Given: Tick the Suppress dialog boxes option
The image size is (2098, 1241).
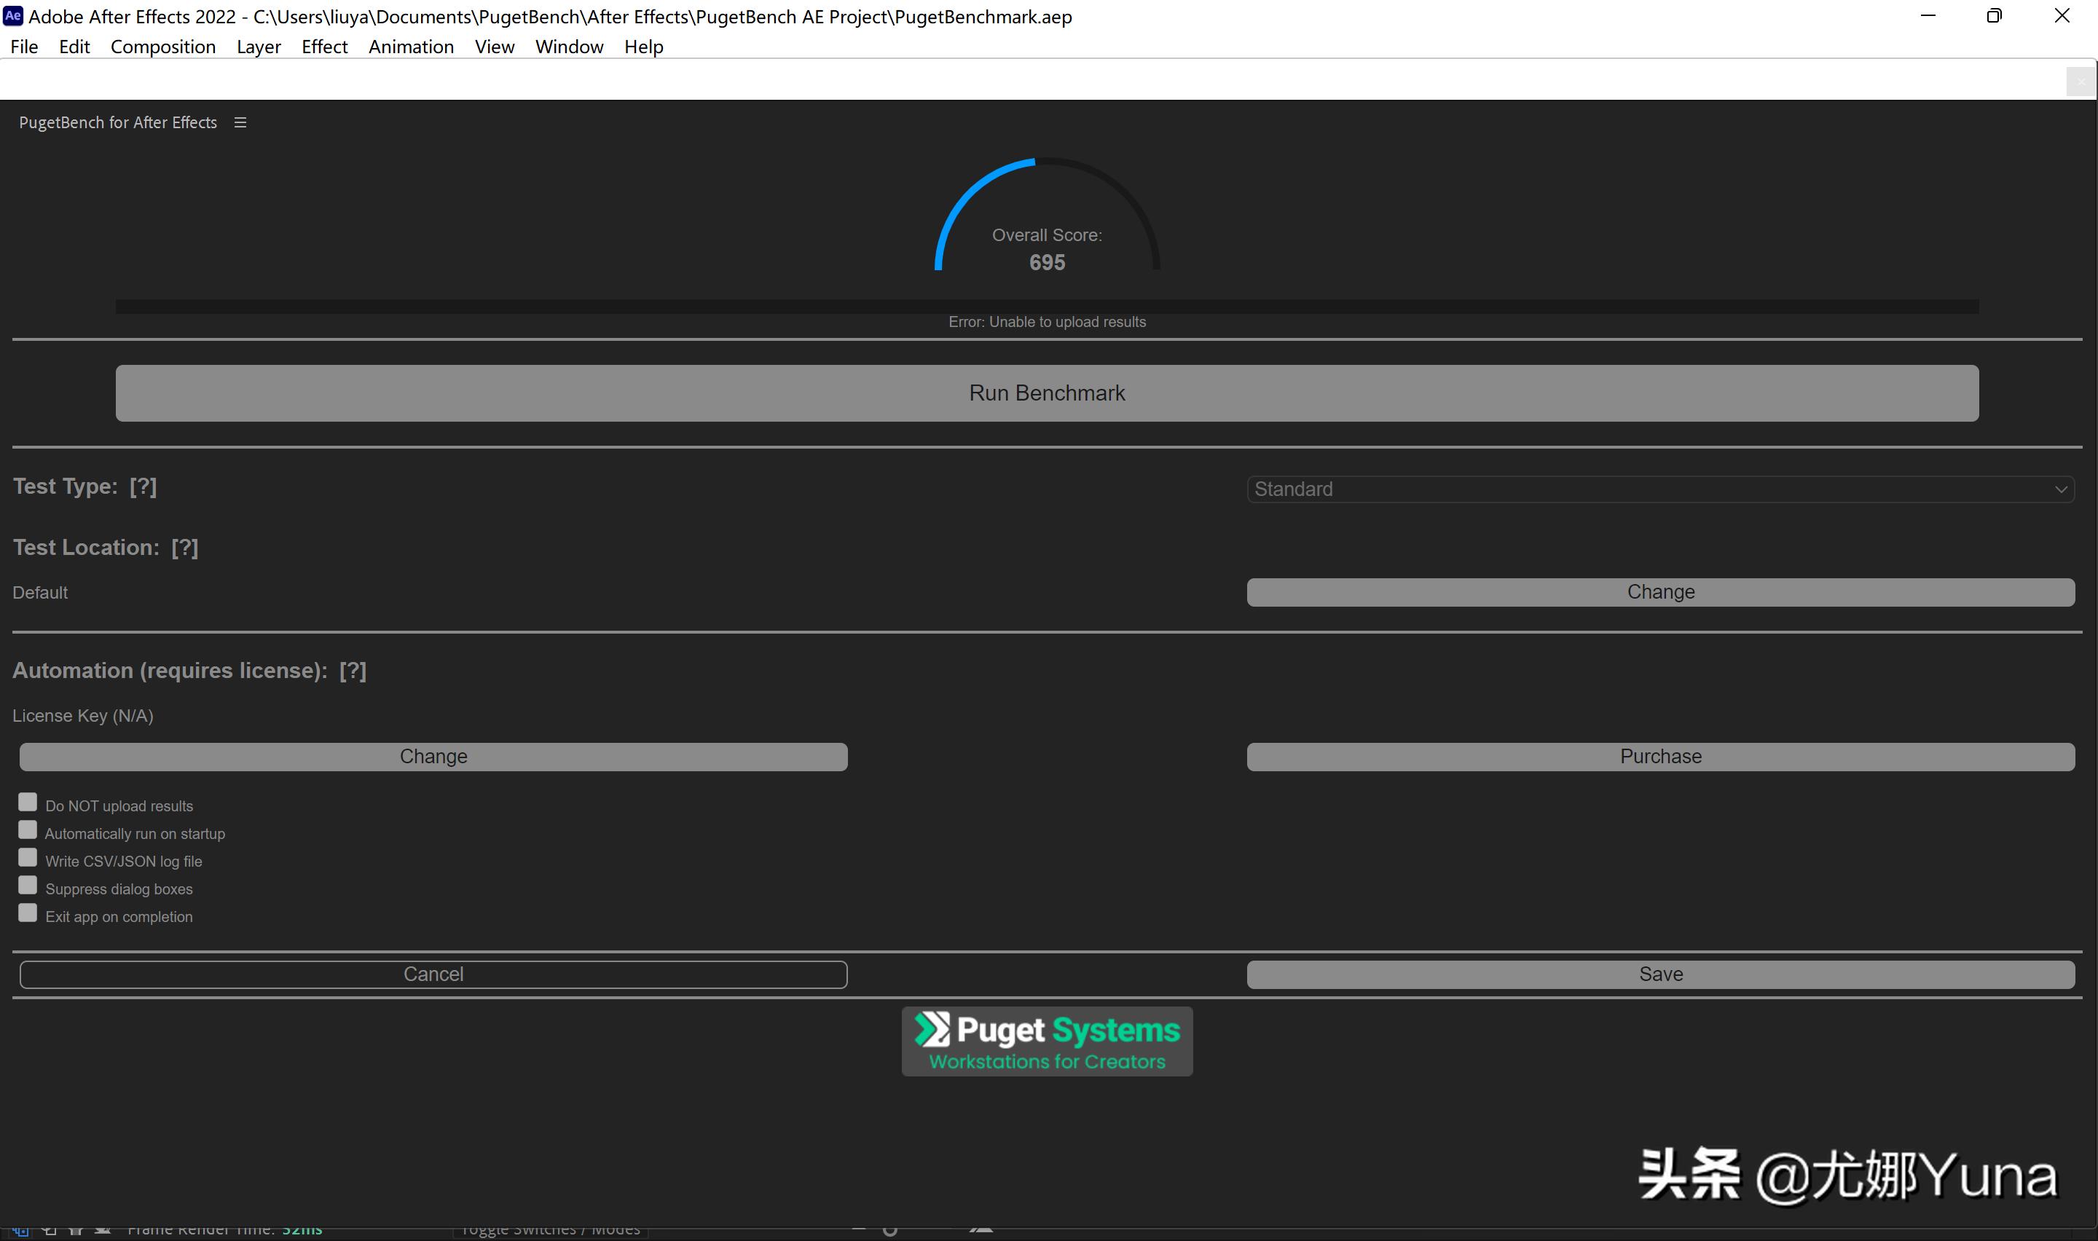Looking at the screenshot, I should 28,886.
